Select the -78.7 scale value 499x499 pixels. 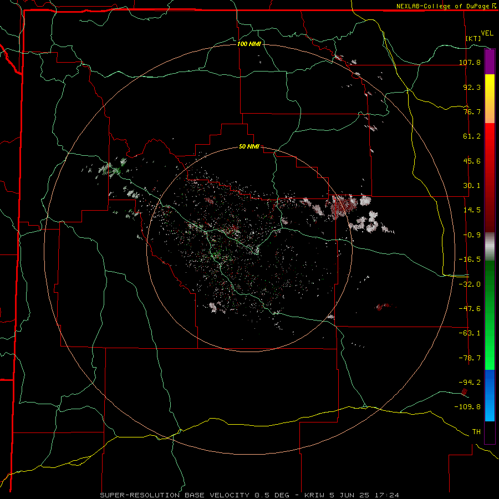click(470, 358)
